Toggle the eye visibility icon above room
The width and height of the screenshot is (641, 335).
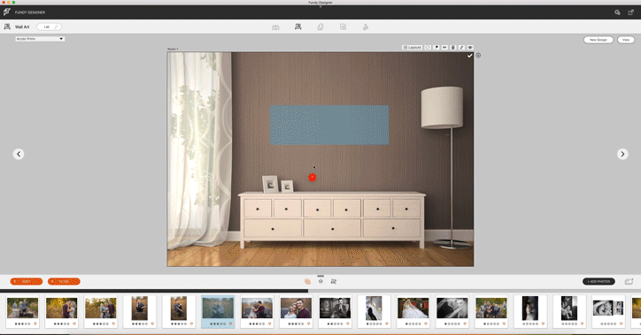click(x=470, y=48)
